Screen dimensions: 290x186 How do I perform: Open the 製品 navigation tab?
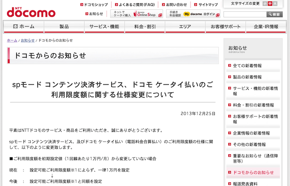coord(64,27)
